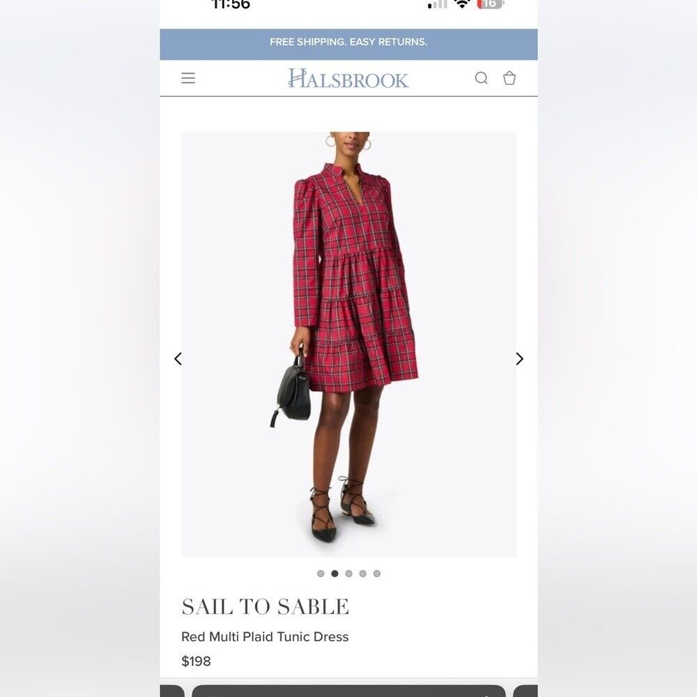Open the shopping bag icon
The width and height of the screenshot is (697, 697).
[510, 78]
